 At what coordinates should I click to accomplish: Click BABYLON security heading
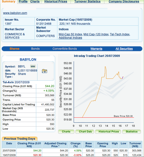pos(28,60)
